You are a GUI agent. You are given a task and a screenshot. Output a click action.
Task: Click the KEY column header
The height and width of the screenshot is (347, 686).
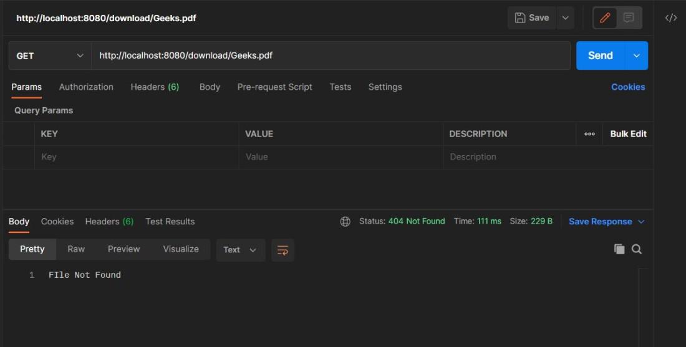[x=49, y=134]
